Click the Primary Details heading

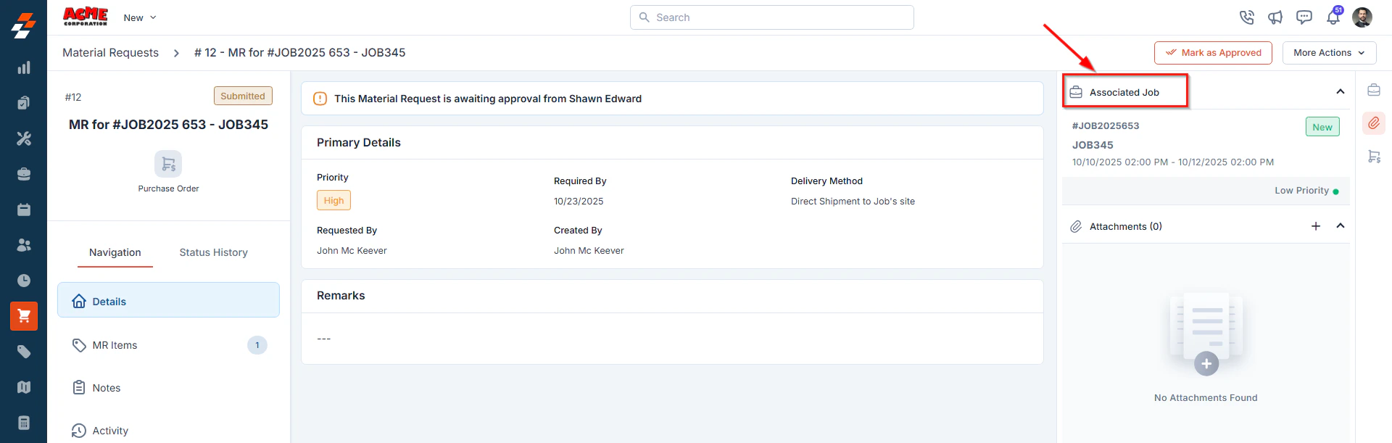click(x=359, y=143)
